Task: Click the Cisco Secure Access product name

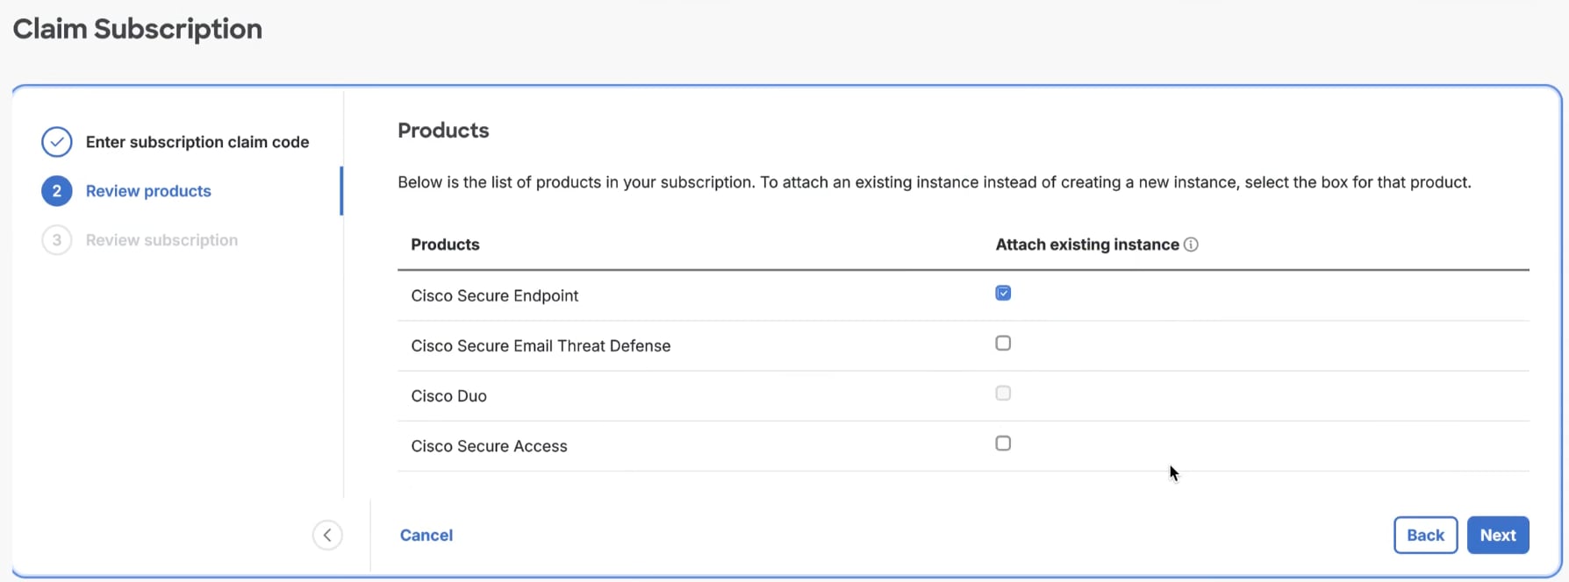Action: pos(489,446)
